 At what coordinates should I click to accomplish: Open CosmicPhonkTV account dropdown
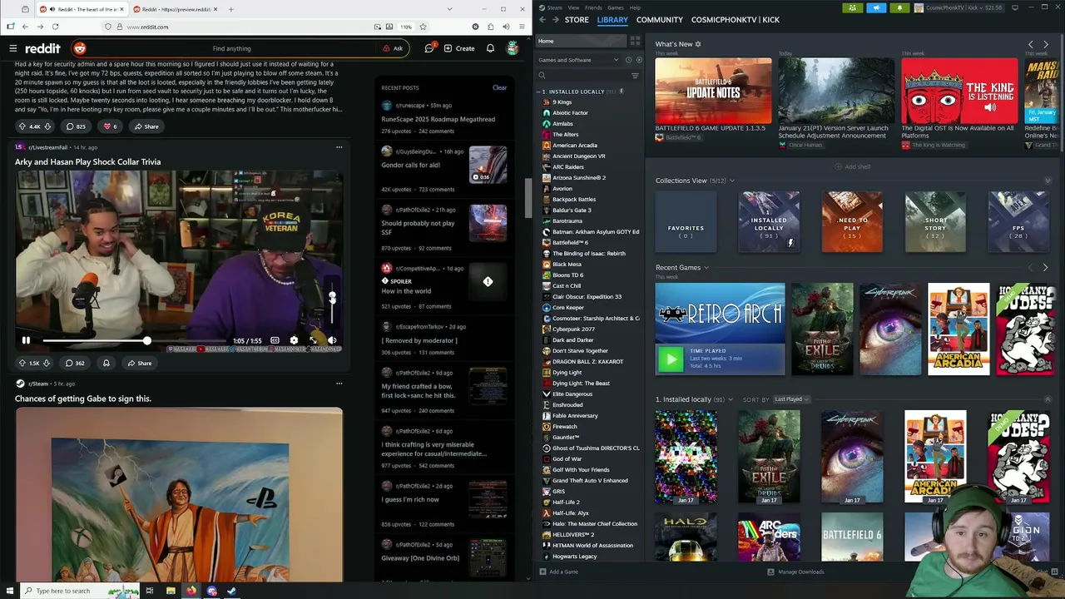pos(958,7)
